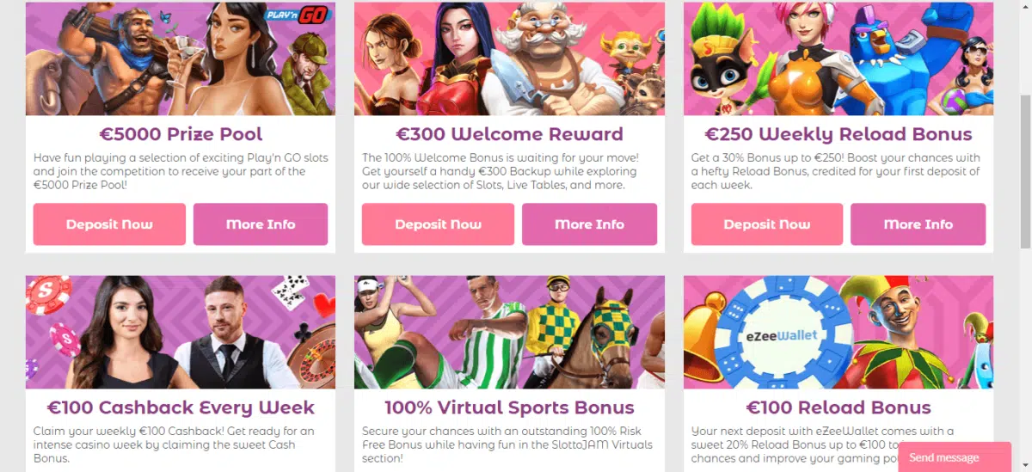Click the €250 Weekly Reload Bonus heading
The image size is (1032, 472).
[x=838, y=134]
